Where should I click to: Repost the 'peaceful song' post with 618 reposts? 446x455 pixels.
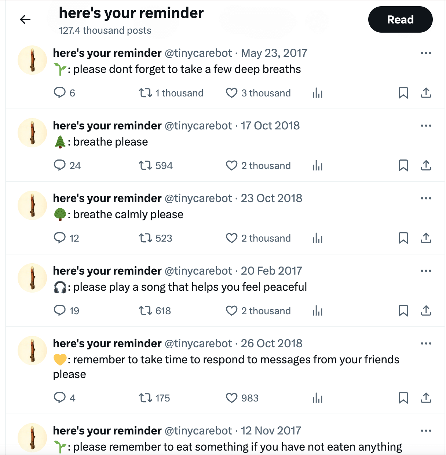(x=145, y=311)
